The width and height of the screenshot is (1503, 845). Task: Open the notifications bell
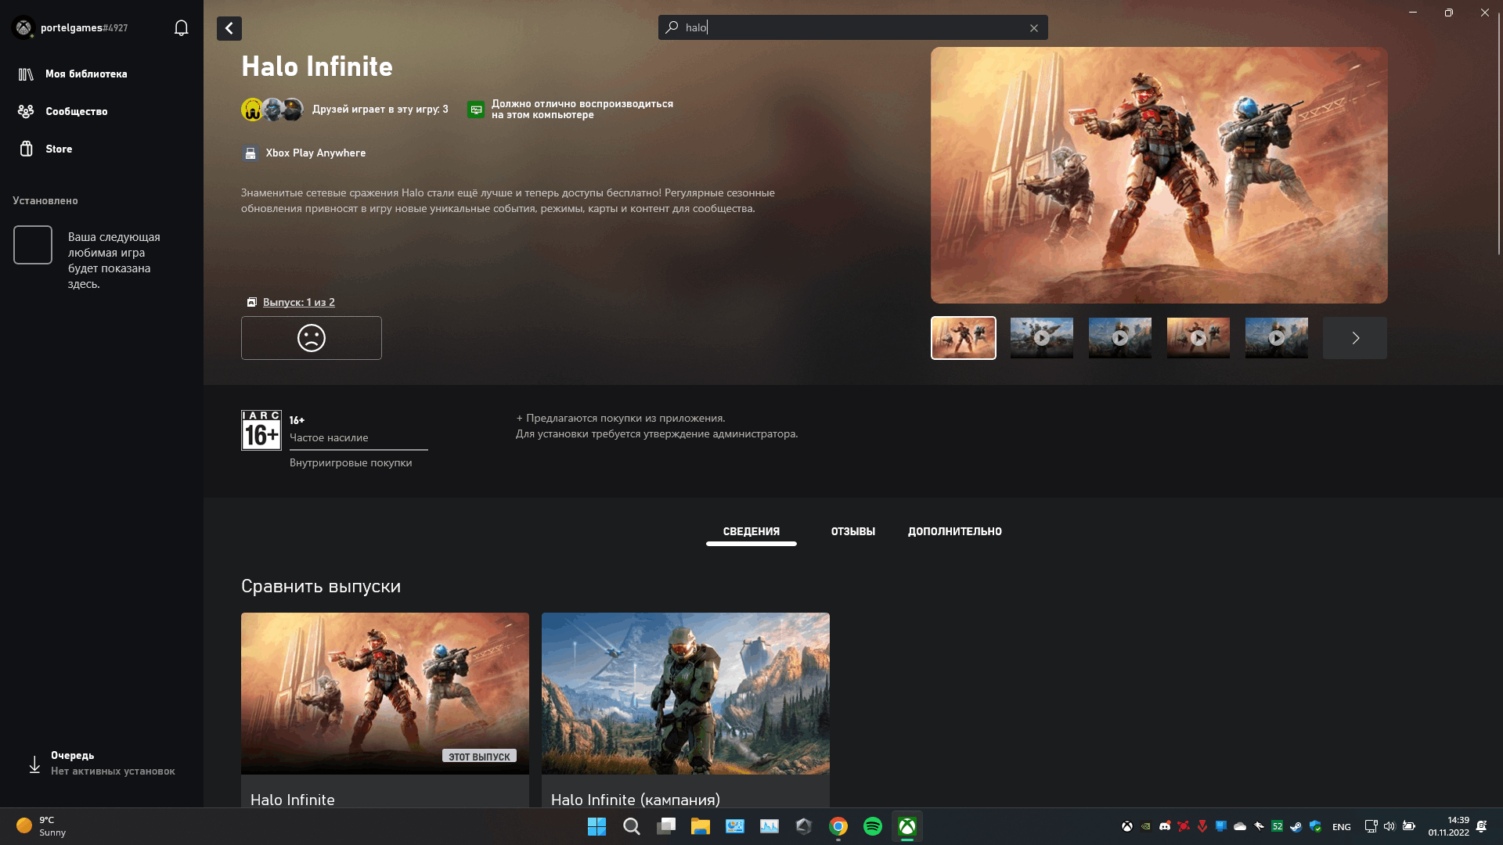pos(181,28)
